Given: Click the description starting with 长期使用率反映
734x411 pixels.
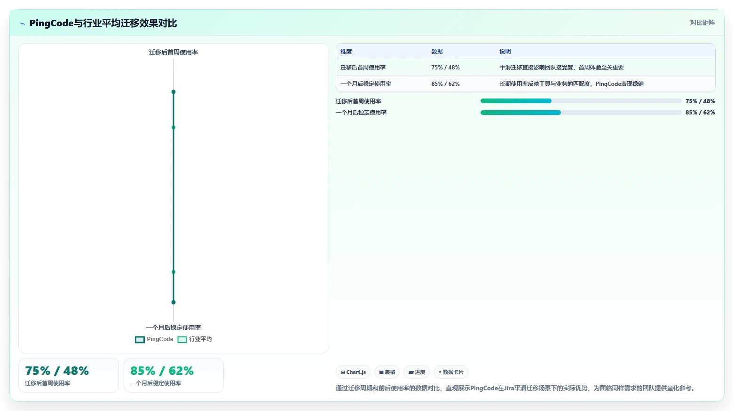Looking at the screenshot, I should 571,84.
